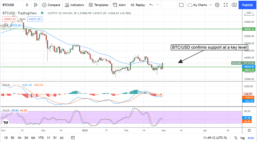Image resolution: width=257 pixels, height=142 pixels.
Task: Click the TradingView logo badge
Action: pos(6,122)
